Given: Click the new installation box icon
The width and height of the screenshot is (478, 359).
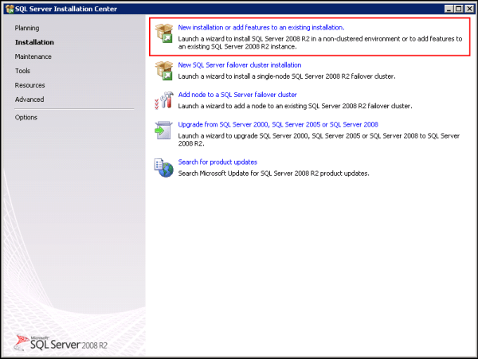Looking at the screenshot, I should (x=164, y=33).
